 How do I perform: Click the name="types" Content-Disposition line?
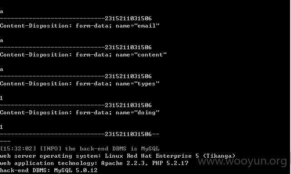click(x=80, y=84)
